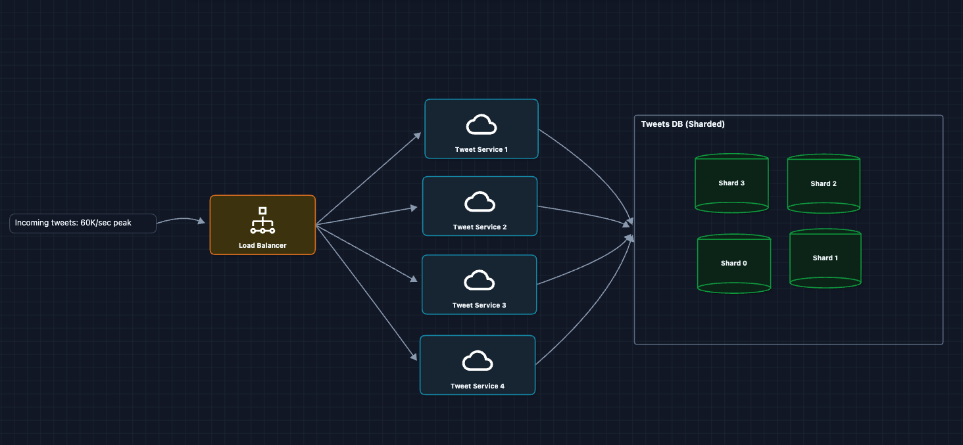Click the Tweet Service 3 label
This screenshot has width=963, height=445.
coord(479,306)
